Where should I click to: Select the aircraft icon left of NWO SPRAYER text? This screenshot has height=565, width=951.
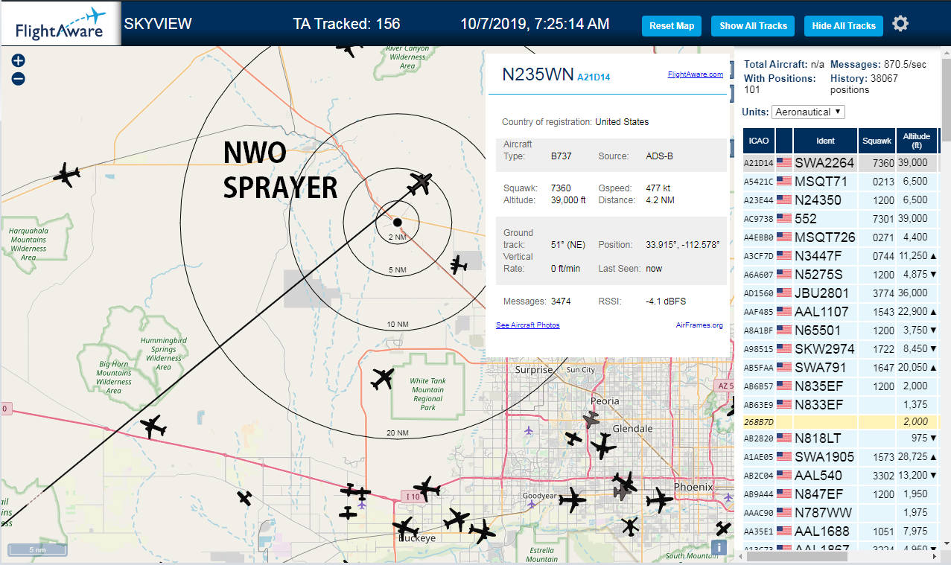tap(67, 175)
